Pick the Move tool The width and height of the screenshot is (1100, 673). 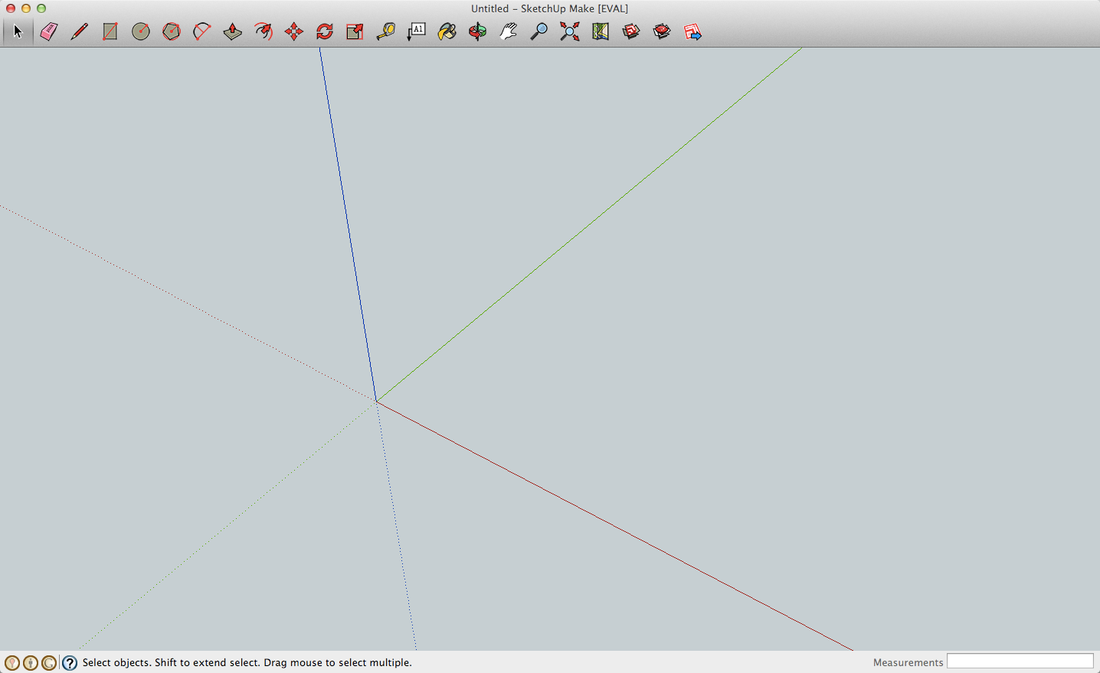coord(294,31)
